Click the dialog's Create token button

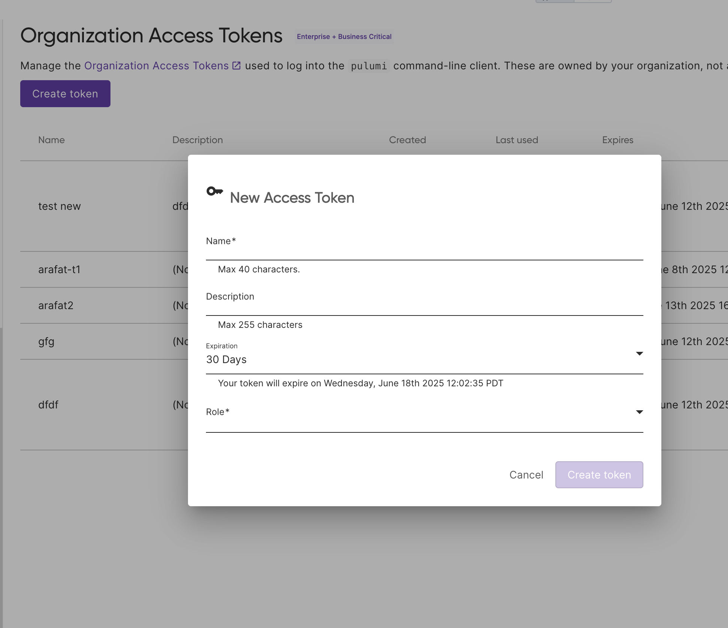[x=599, y=475]
